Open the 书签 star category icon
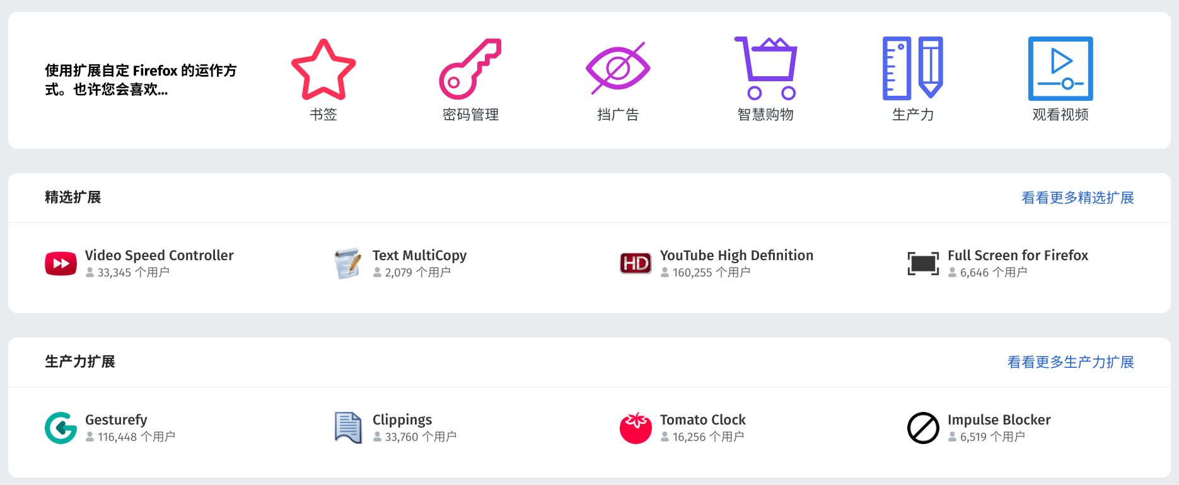This screenshot has height=485, width=1179. click(x=323, y=69)
